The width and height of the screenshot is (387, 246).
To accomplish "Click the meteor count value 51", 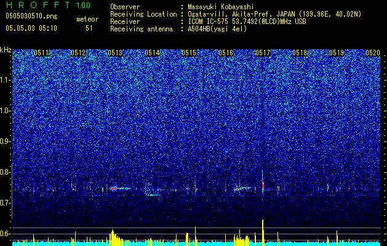I will click(x=89, y=28).
